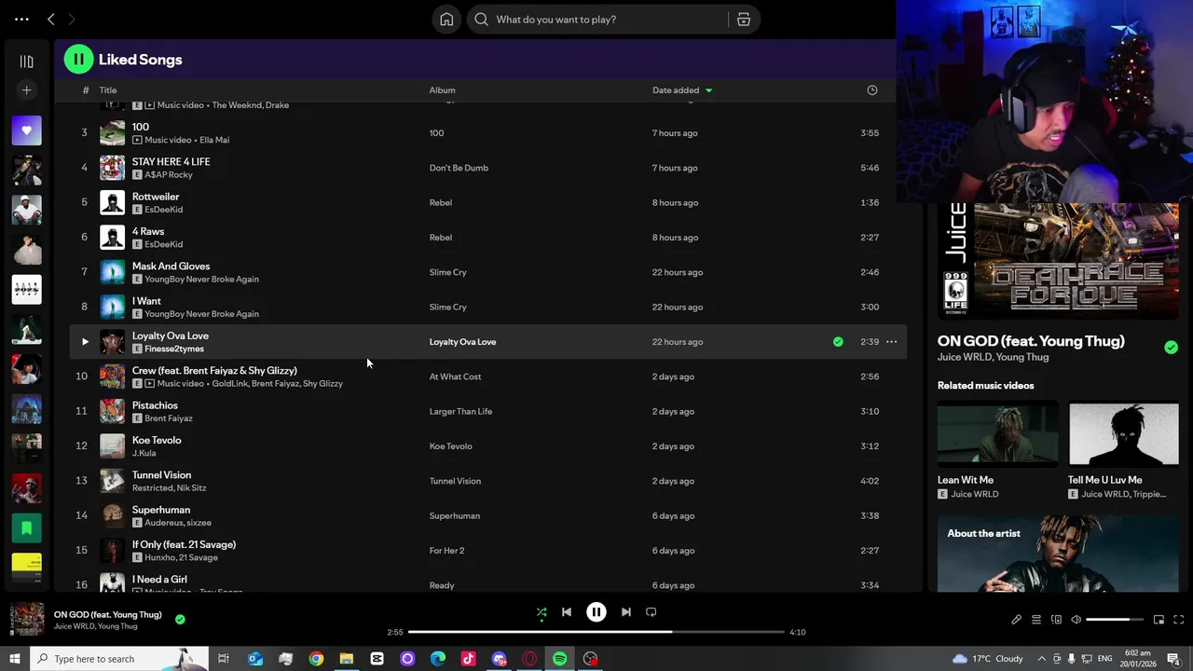Click the song titled 100
Image resolution: width=1193 pixels, height=671 pixels.
[x=140, y=127]
